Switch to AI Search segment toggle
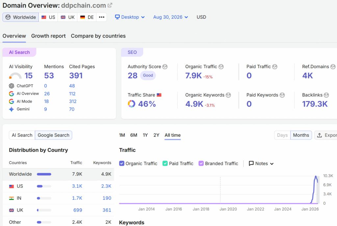 click(x=22, y=135)
